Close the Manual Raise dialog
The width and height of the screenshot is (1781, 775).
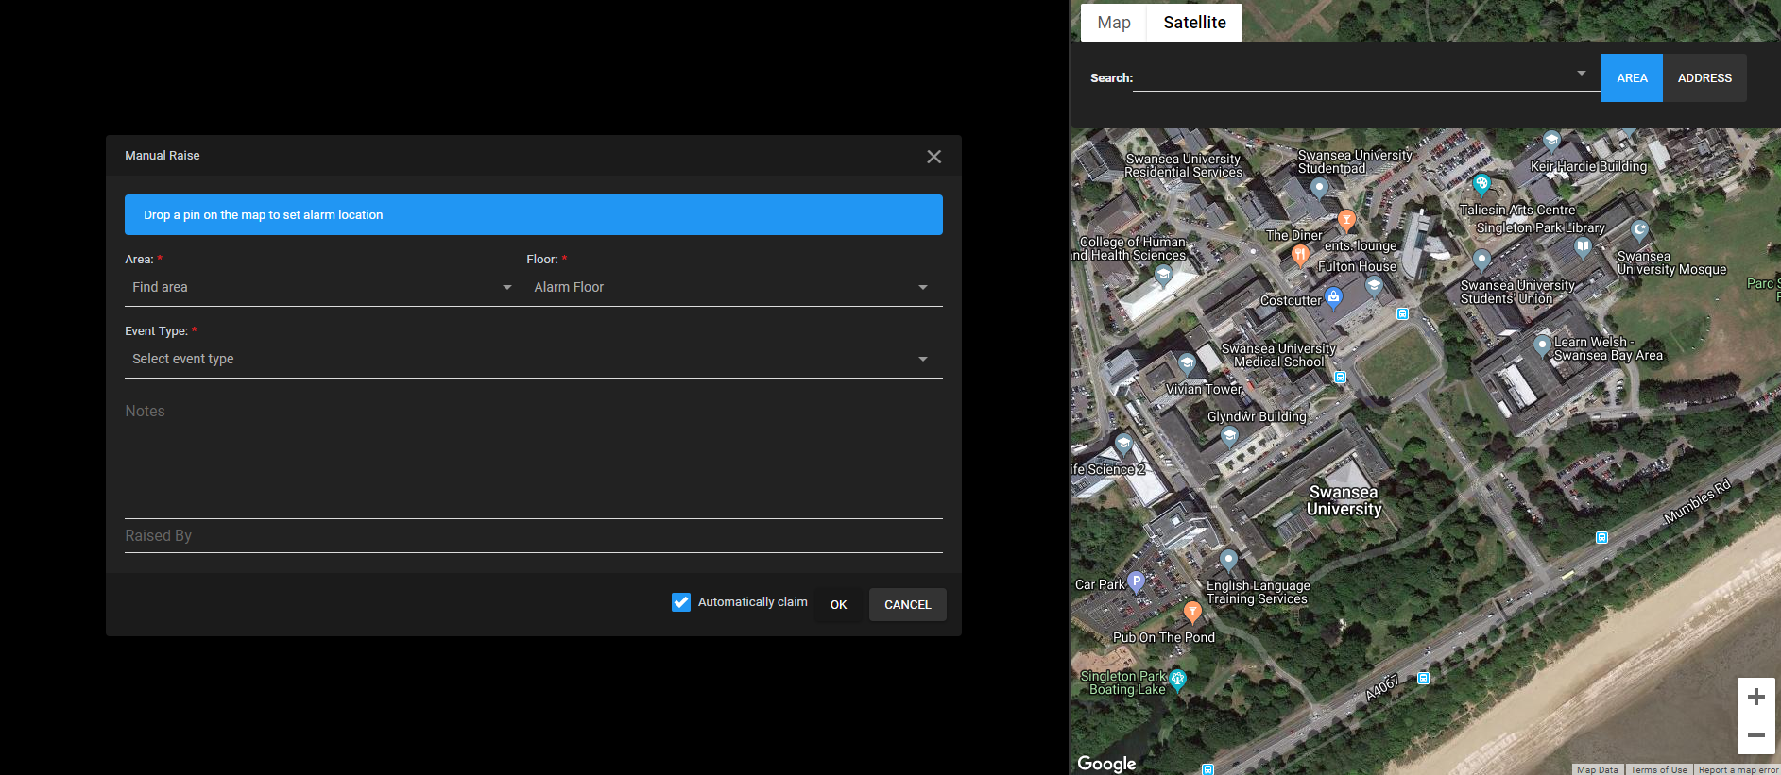[933, 157]
